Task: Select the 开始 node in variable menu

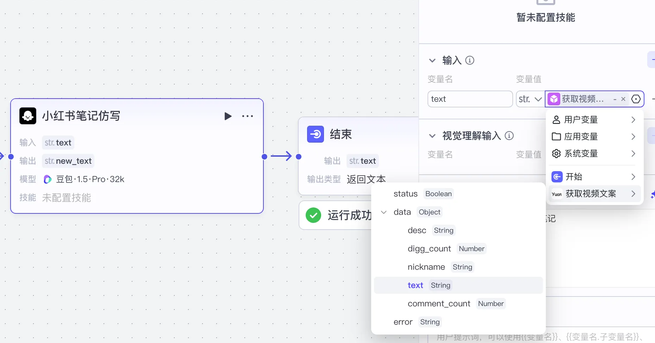Action: tap(594, 176)
